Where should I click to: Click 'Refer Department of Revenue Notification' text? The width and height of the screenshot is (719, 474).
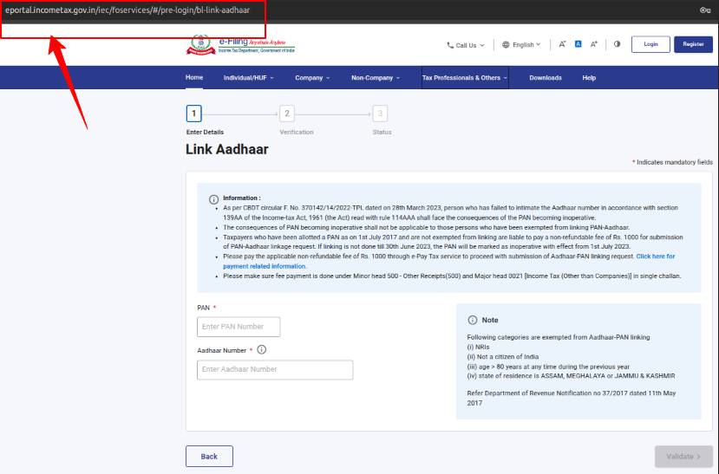572,398
